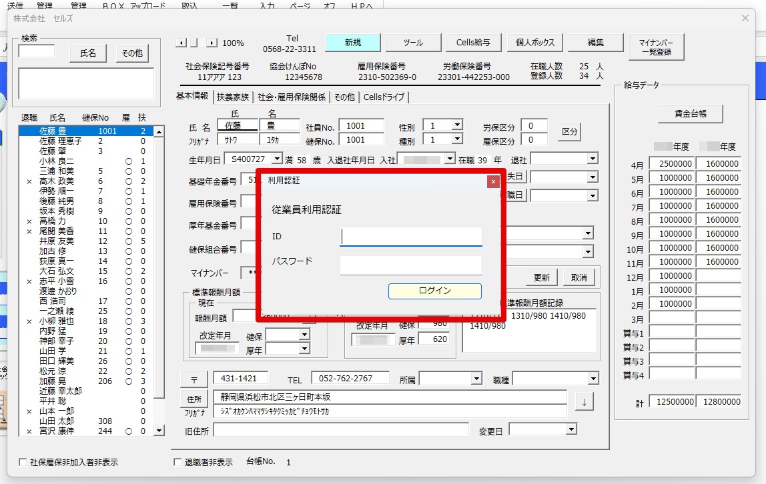Click the 郵便番号 field 431-1421
The width and height of the screenshot is (766, 484).
(240, 379)
